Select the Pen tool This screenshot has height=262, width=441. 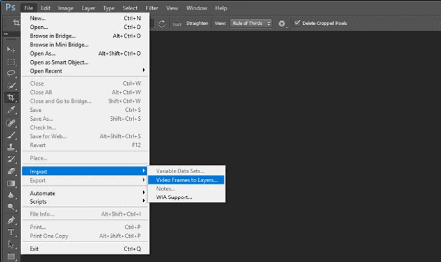11,220
